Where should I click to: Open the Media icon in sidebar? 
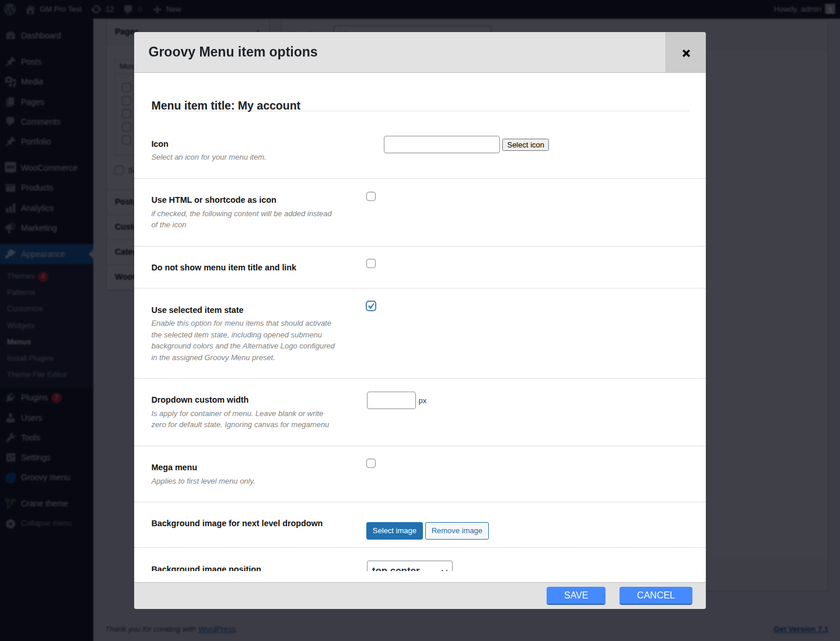pyautogui.click(x=10, y=82)
